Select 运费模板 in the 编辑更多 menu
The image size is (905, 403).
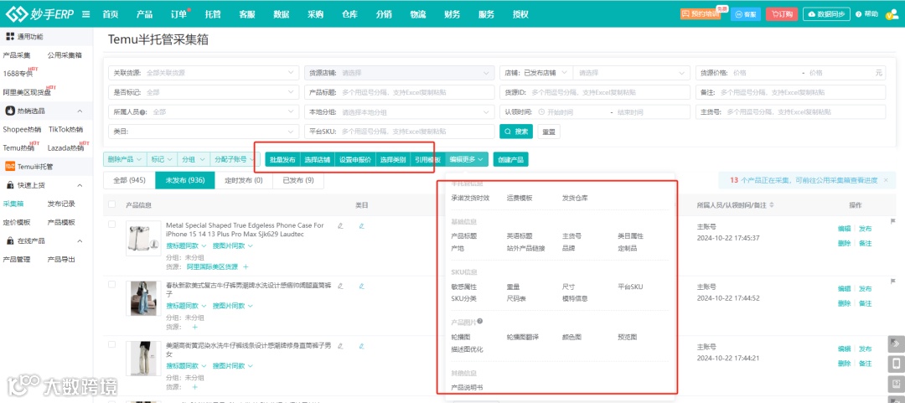tap(520, 198)
